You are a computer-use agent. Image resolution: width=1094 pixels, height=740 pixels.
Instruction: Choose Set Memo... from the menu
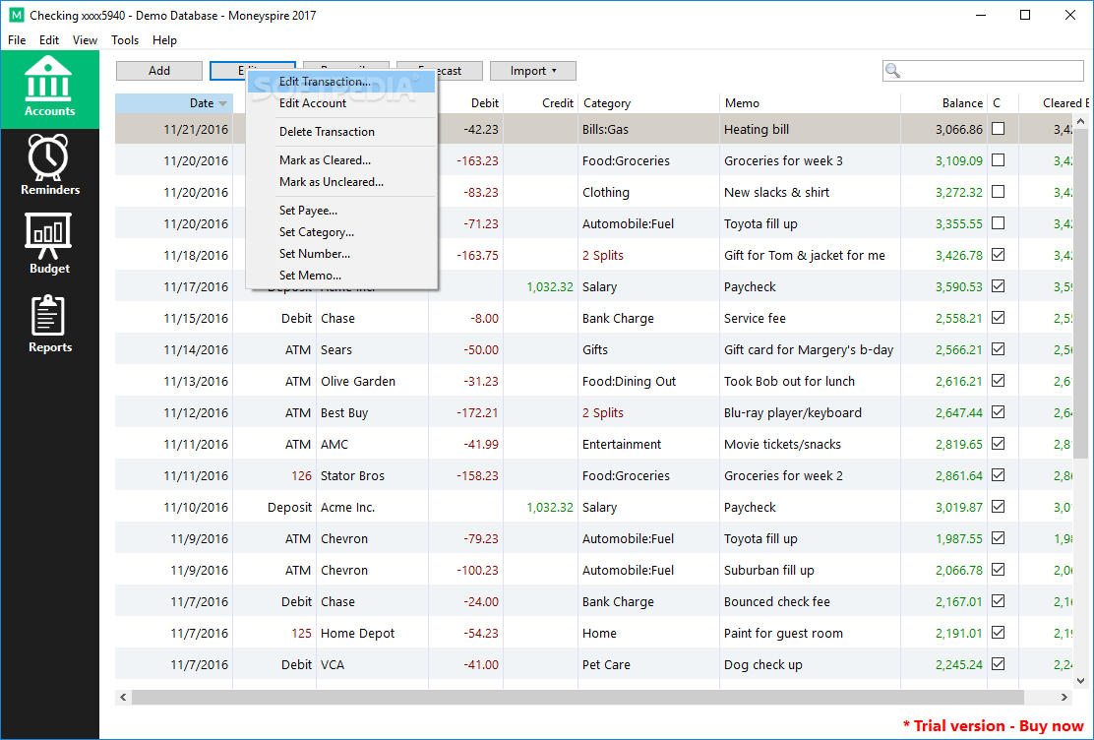(341, 276)
